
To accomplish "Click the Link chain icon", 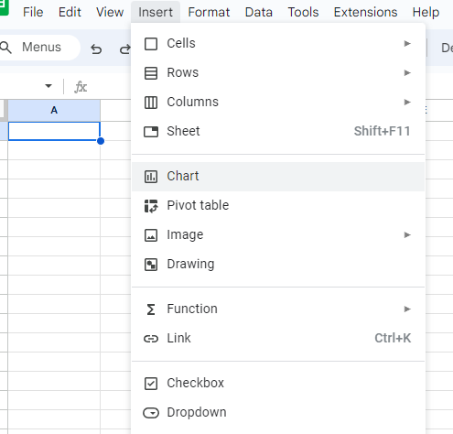I will click(x=151, y=339).
